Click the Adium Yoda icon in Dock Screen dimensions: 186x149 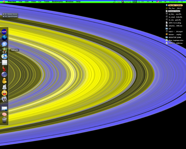[x=5, y=50]
